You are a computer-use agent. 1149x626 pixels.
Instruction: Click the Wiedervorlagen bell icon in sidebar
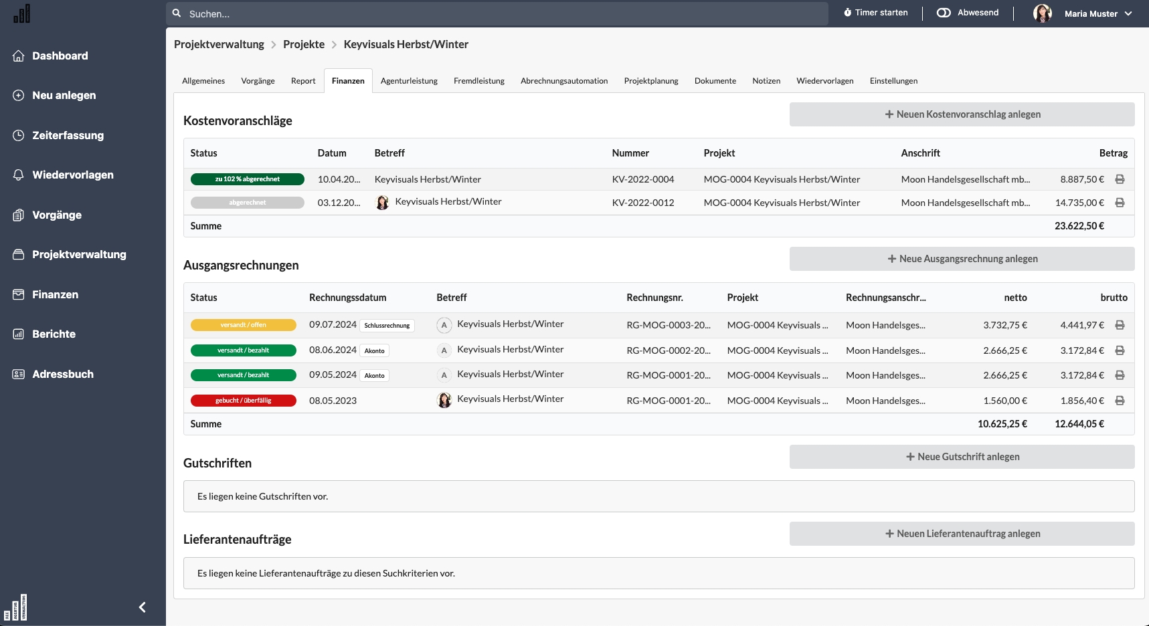[x=19, y=175]
